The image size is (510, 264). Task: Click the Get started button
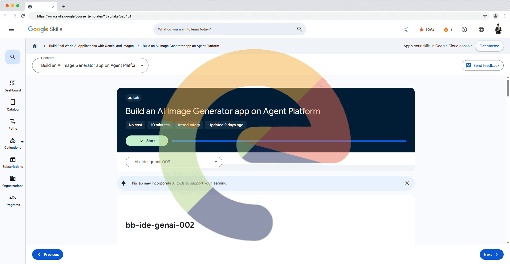[489, 46]
